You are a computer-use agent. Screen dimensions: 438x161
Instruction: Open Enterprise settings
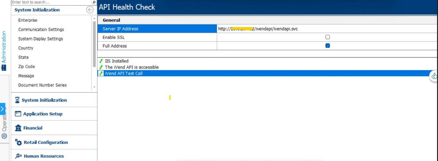pyautogui.click(x=28, y=20)
